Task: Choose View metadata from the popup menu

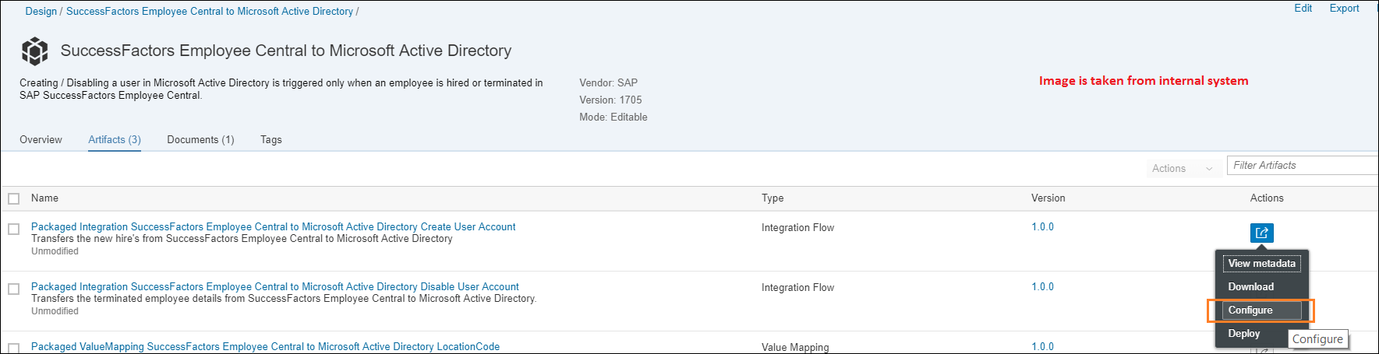Action: point(1261,264)
